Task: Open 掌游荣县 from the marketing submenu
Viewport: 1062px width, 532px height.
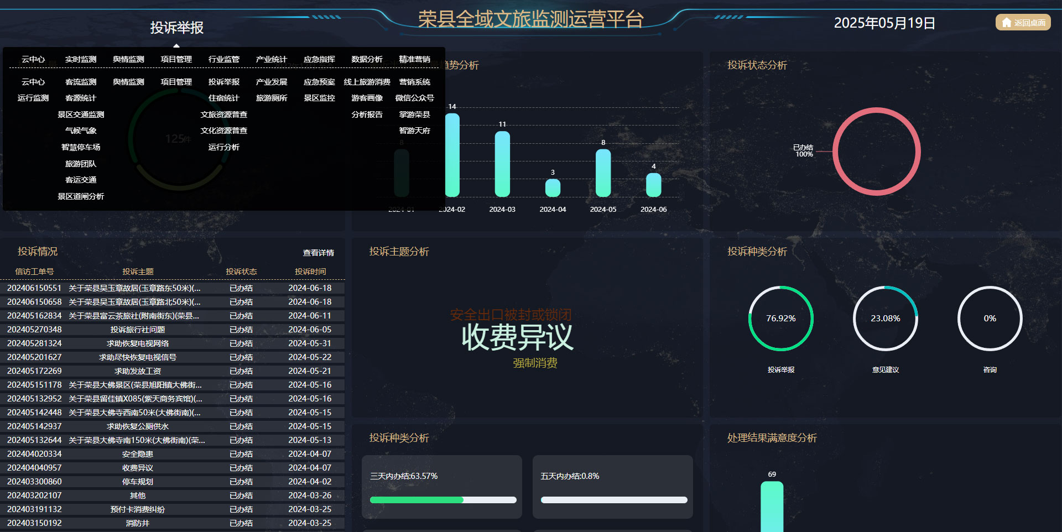Action: point(415,114)
